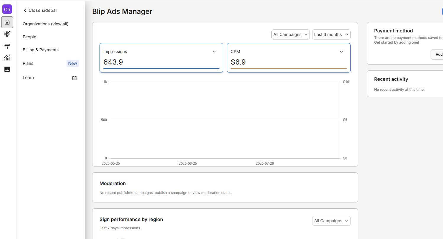Close the sidebar
This screenshot has height=239, width=443.
[x=40, y=10]
